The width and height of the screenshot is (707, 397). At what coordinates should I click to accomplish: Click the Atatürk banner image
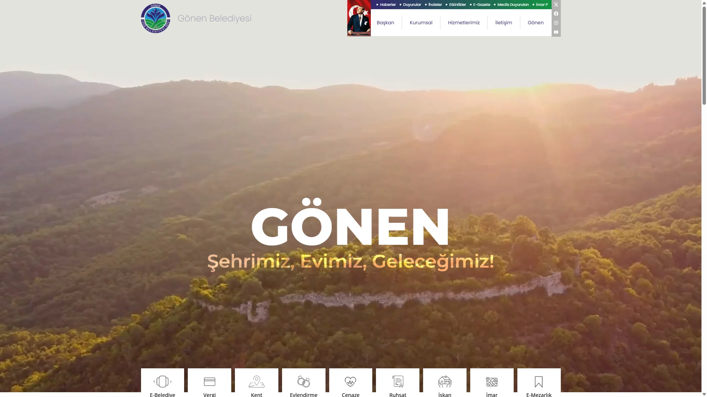[359, 18]
